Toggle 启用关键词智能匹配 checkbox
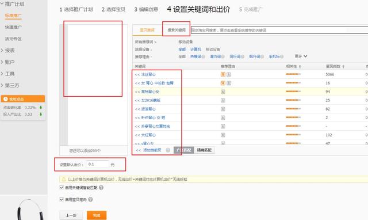The height and width of the screenshot is (220, 368). (62, 187)
